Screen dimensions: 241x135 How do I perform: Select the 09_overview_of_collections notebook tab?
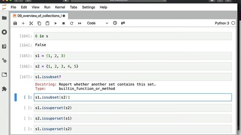click(x=39, y=16)
